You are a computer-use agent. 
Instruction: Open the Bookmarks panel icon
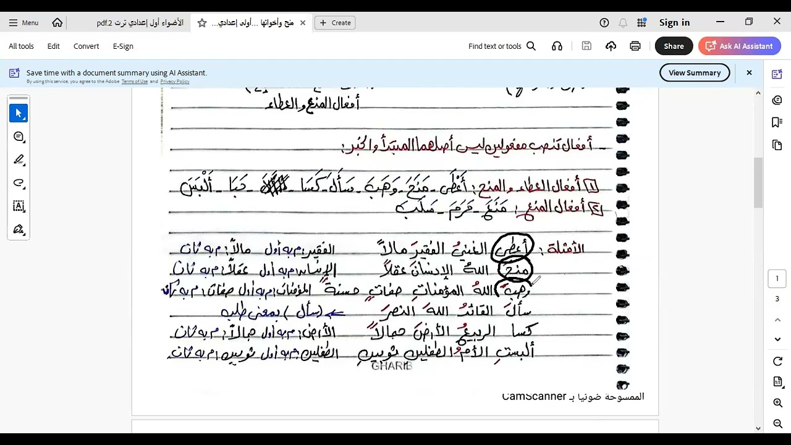[777, 122]
